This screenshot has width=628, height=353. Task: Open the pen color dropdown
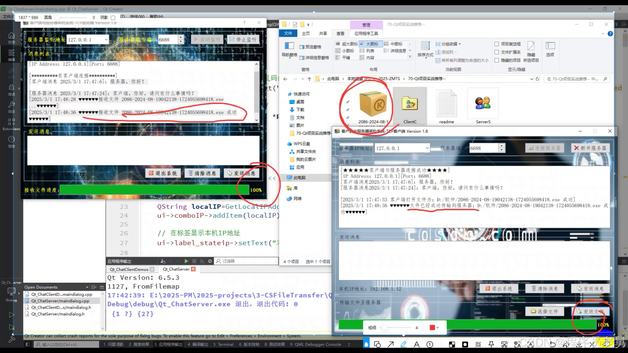(438, 328)
